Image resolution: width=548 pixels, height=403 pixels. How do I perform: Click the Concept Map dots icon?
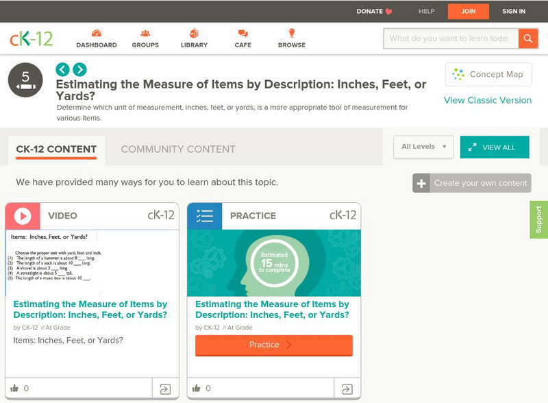click(458, 74)
